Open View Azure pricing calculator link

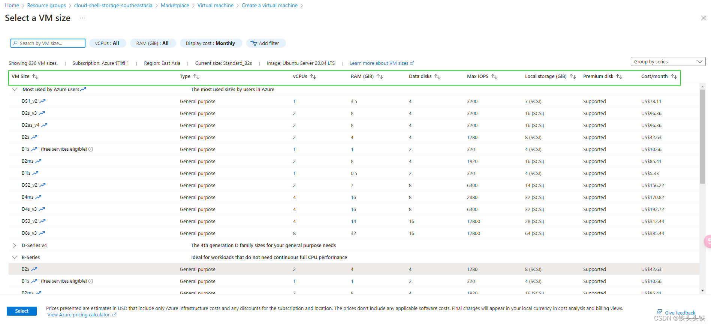82,315
